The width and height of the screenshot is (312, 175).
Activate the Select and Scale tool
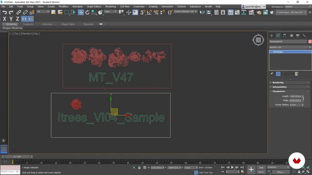click(94, 12)
